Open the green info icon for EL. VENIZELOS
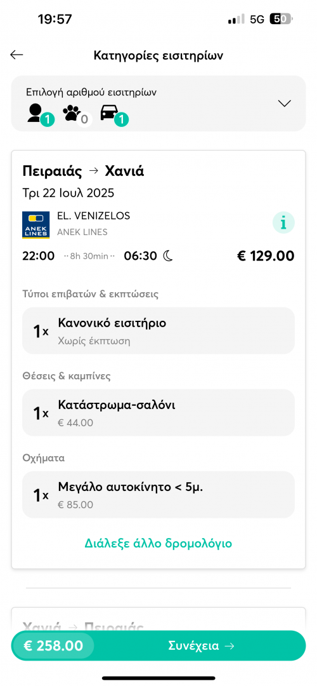The width and height of the screenshot is (317, 686). (283, 223)
